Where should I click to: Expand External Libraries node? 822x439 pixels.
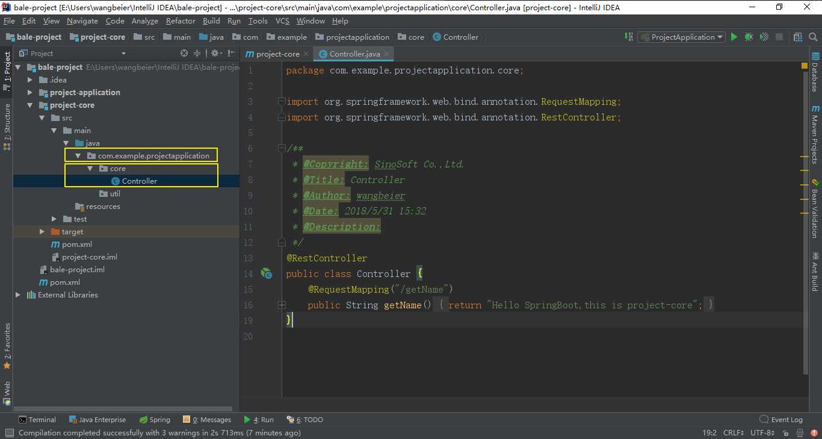coord(18,295)
